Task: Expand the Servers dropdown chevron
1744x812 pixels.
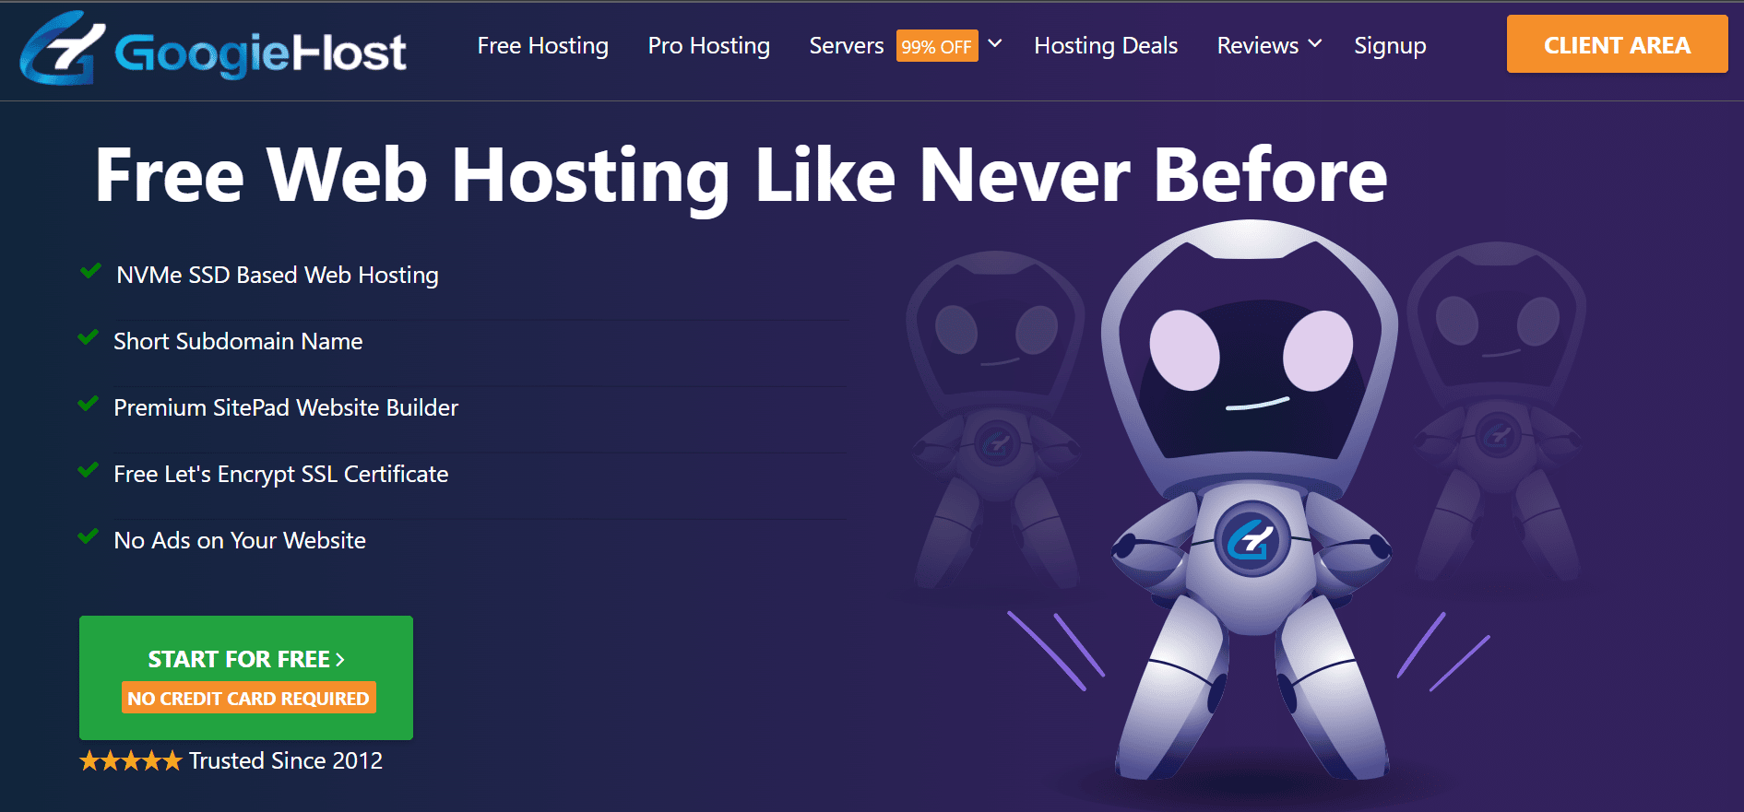Action: click(995, 43)
